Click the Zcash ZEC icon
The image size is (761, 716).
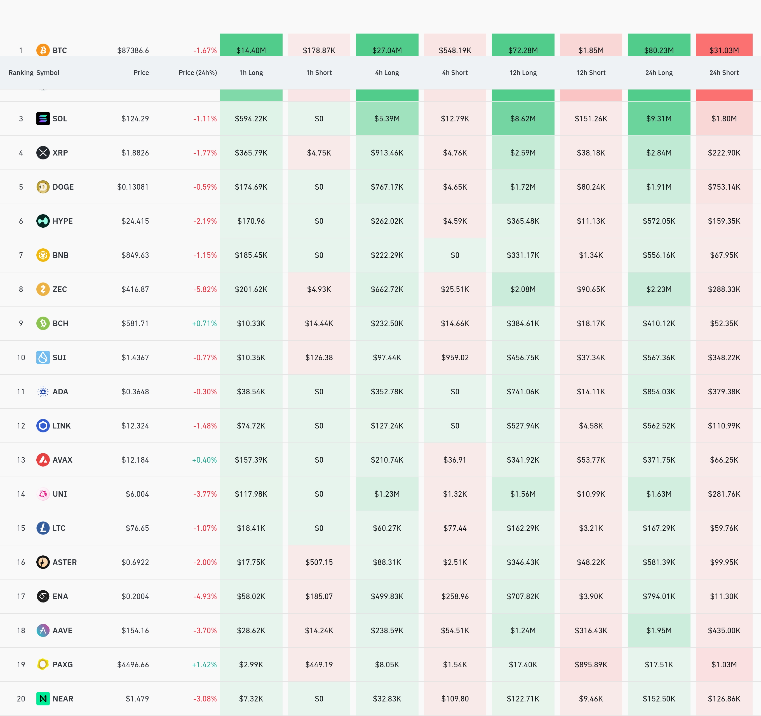tap(43, 289)
